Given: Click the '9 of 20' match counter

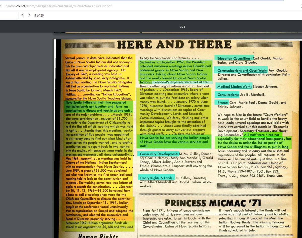Looking at the screenshot, I should click(39, 15).
